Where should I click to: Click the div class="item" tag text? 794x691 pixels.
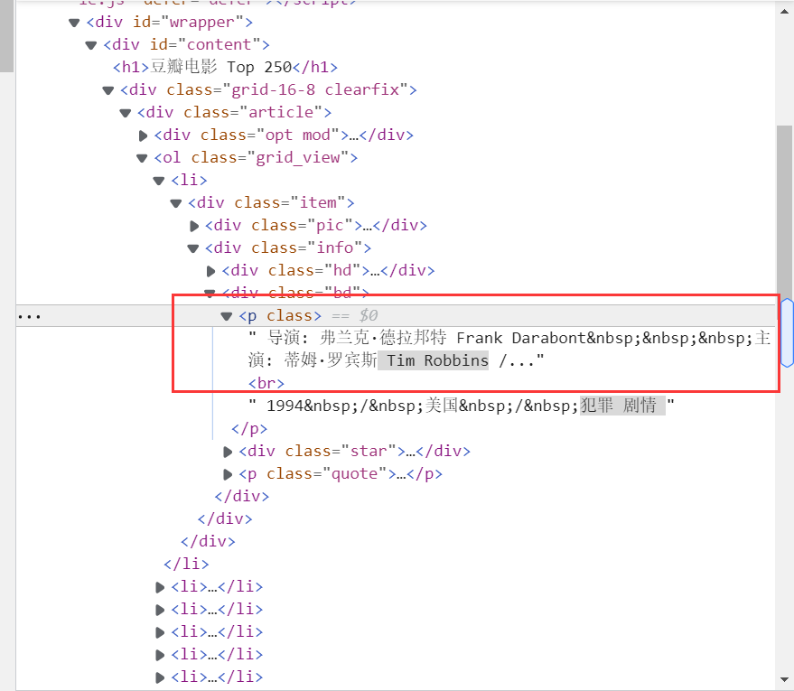pos(271,203)
